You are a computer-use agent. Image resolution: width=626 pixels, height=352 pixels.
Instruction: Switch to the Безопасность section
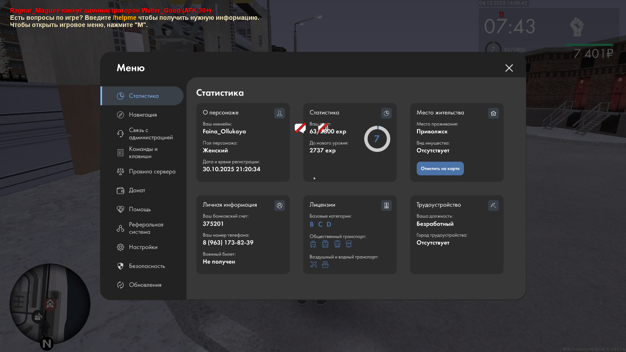tap(147, 266)
